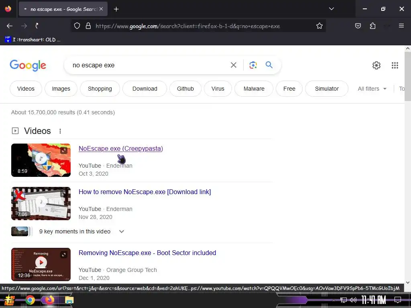Image resolution: width=411 pixels, height=308 pixels.
Task: Close the 'no escape exe' tab
Action: [x=101, y=9]
